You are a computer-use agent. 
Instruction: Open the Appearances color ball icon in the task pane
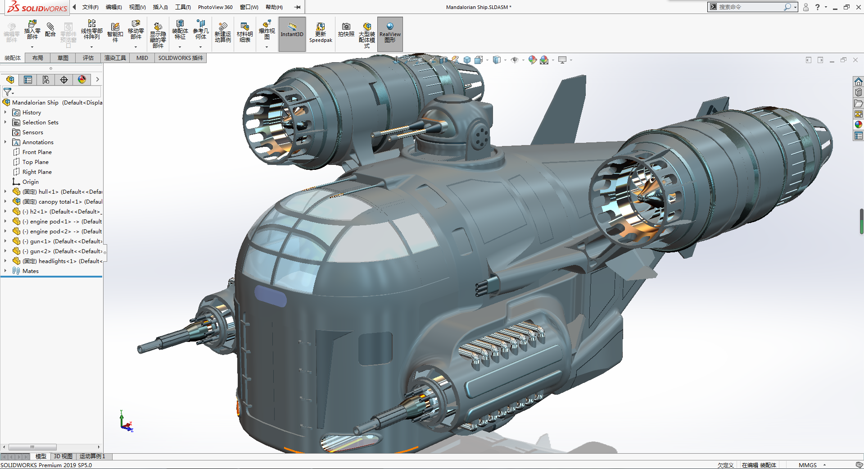(859, 125)
